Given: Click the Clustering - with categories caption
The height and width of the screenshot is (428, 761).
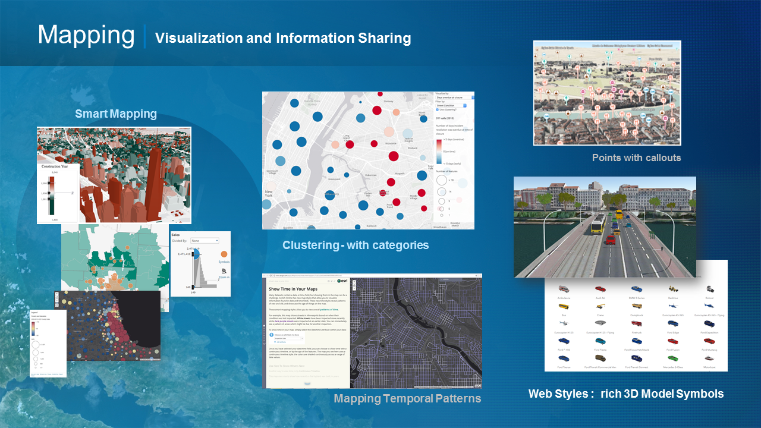Looking at the screenshot, I should pyautogui.click(x=356, y=245).
